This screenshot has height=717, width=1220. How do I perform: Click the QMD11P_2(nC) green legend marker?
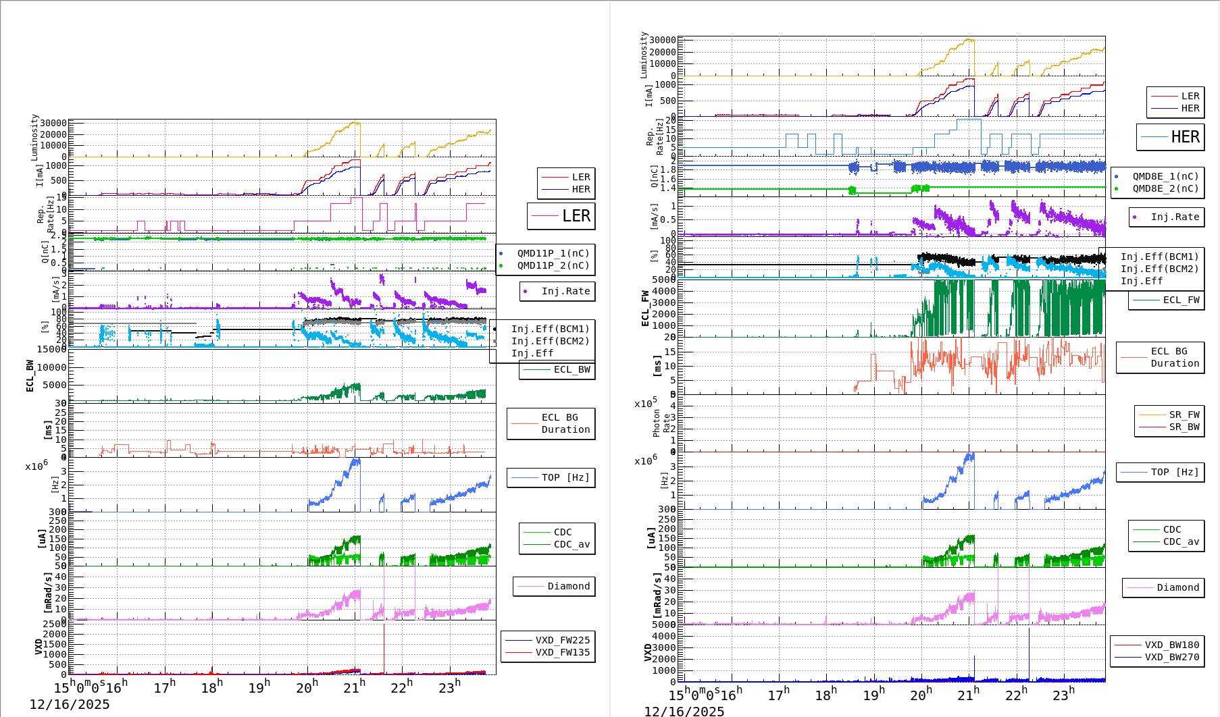point(501,266)
